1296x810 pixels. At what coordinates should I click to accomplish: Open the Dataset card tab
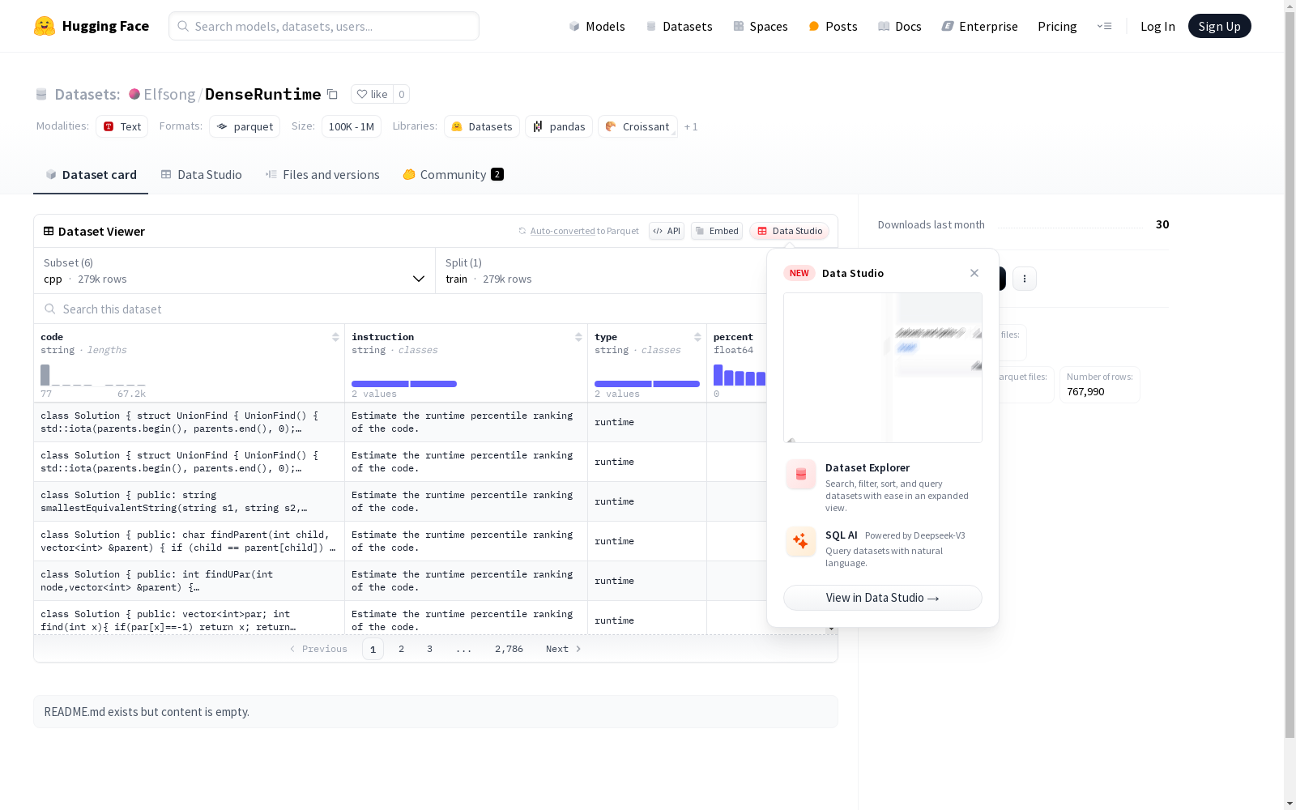point(91,175)
